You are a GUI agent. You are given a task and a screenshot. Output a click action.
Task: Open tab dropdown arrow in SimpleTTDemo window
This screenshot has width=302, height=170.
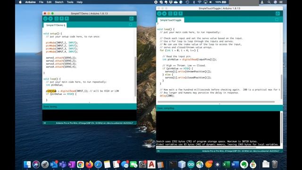point(131,25)
